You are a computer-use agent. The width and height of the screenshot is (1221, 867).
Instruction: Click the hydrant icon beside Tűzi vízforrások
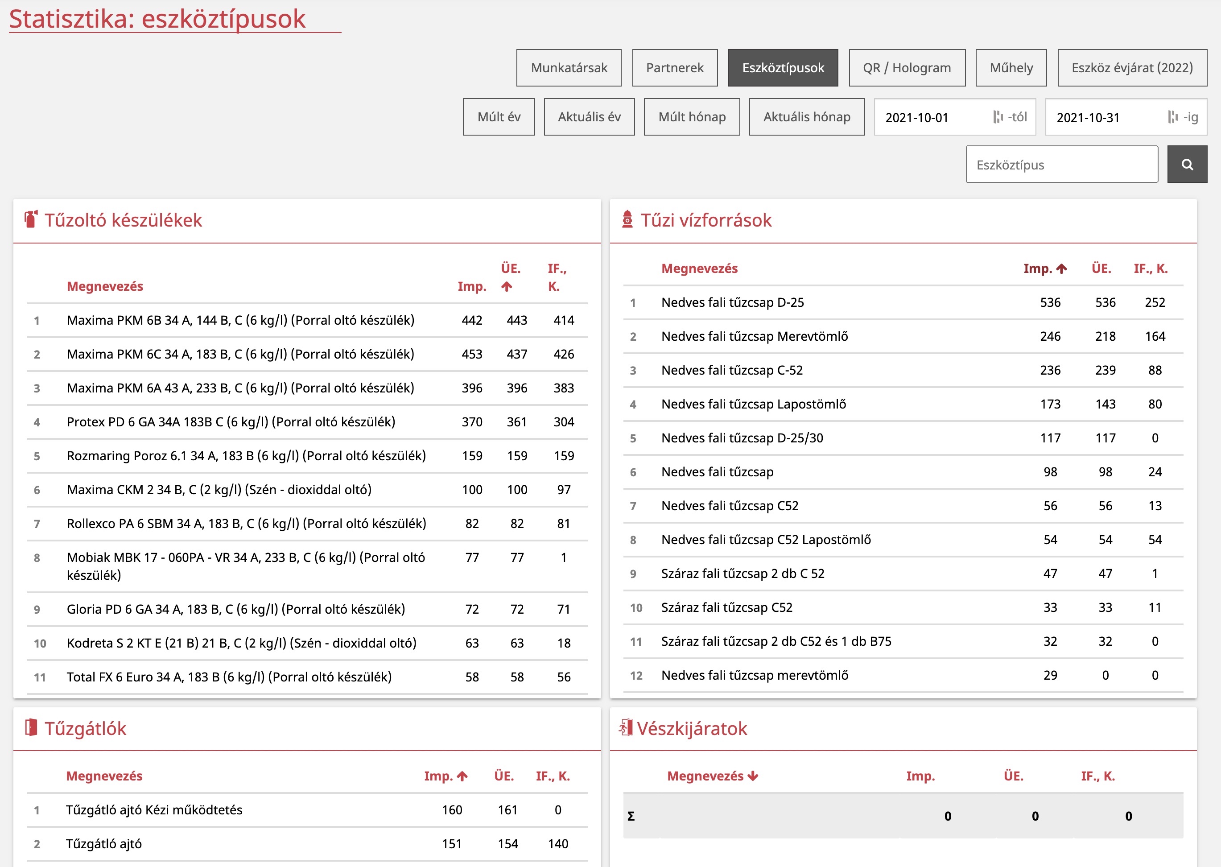point(627,219)
